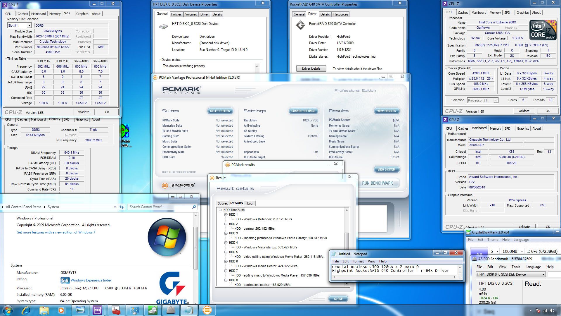Click the Driver Details button

[x=311, y=68]
